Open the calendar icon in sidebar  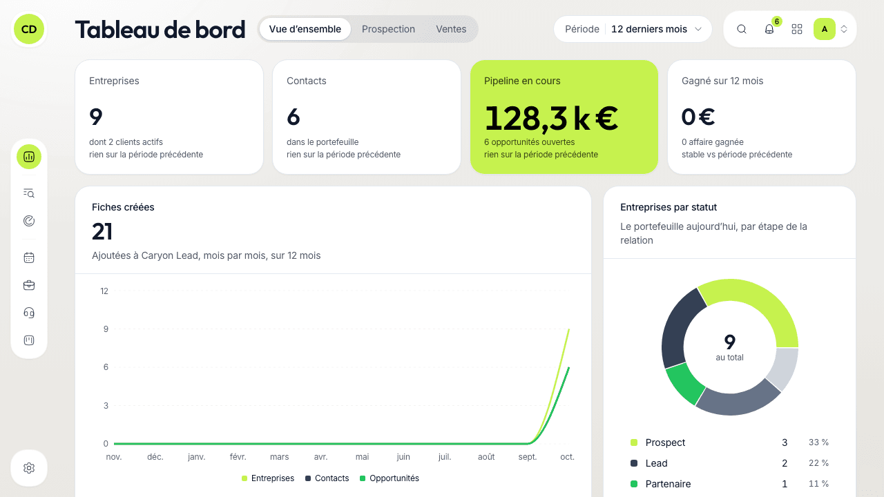click(29, 257)
